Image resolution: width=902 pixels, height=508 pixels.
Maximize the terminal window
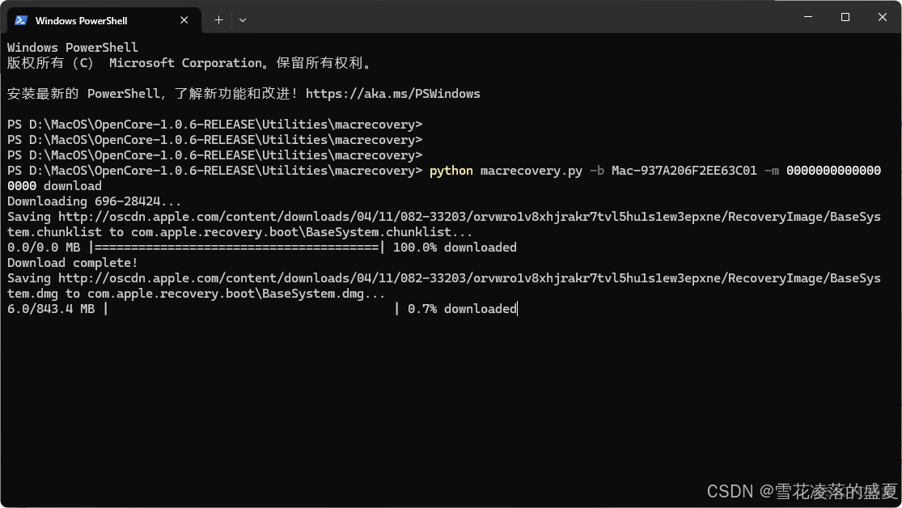tap(845, 17)
